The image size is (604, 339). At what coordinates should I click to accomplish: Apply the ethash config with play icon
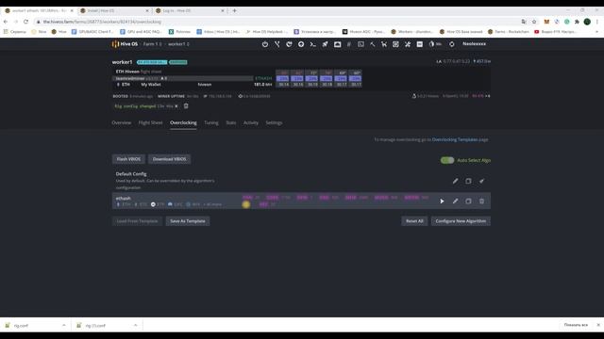(442, 201)
